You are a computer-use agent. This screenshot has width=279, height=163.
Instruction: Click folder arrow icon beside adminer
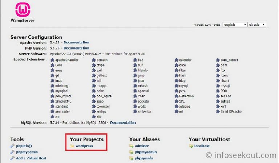[x=131, y=146]
